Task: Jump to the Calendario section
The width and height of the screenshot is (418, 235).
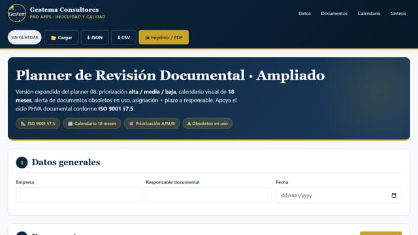Action: tap(368, 13)
